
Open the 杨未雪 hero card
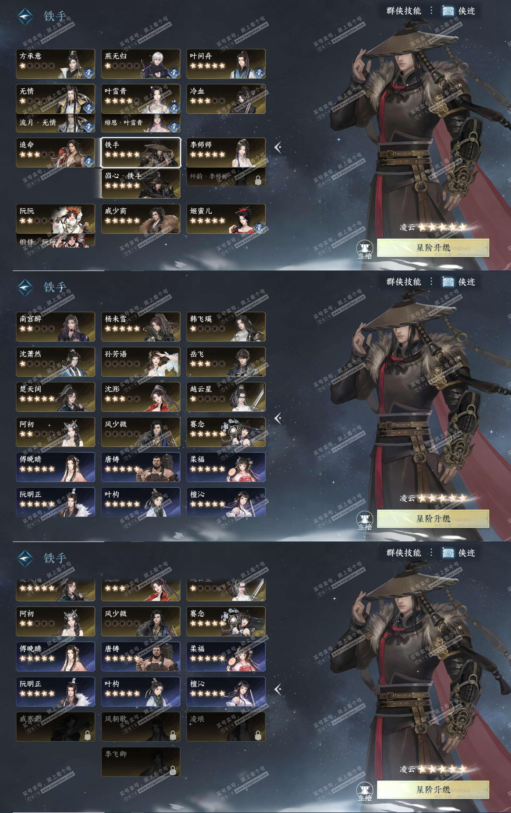pyautogui.click(x=141, y=326)
